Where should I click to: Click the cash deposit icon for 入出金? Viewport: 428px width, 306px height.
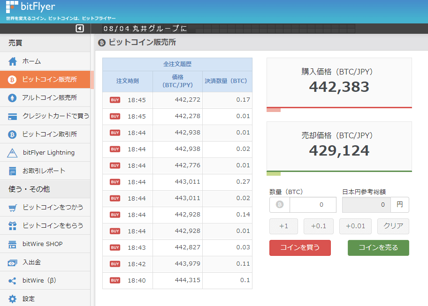click(x=12, y=263)
